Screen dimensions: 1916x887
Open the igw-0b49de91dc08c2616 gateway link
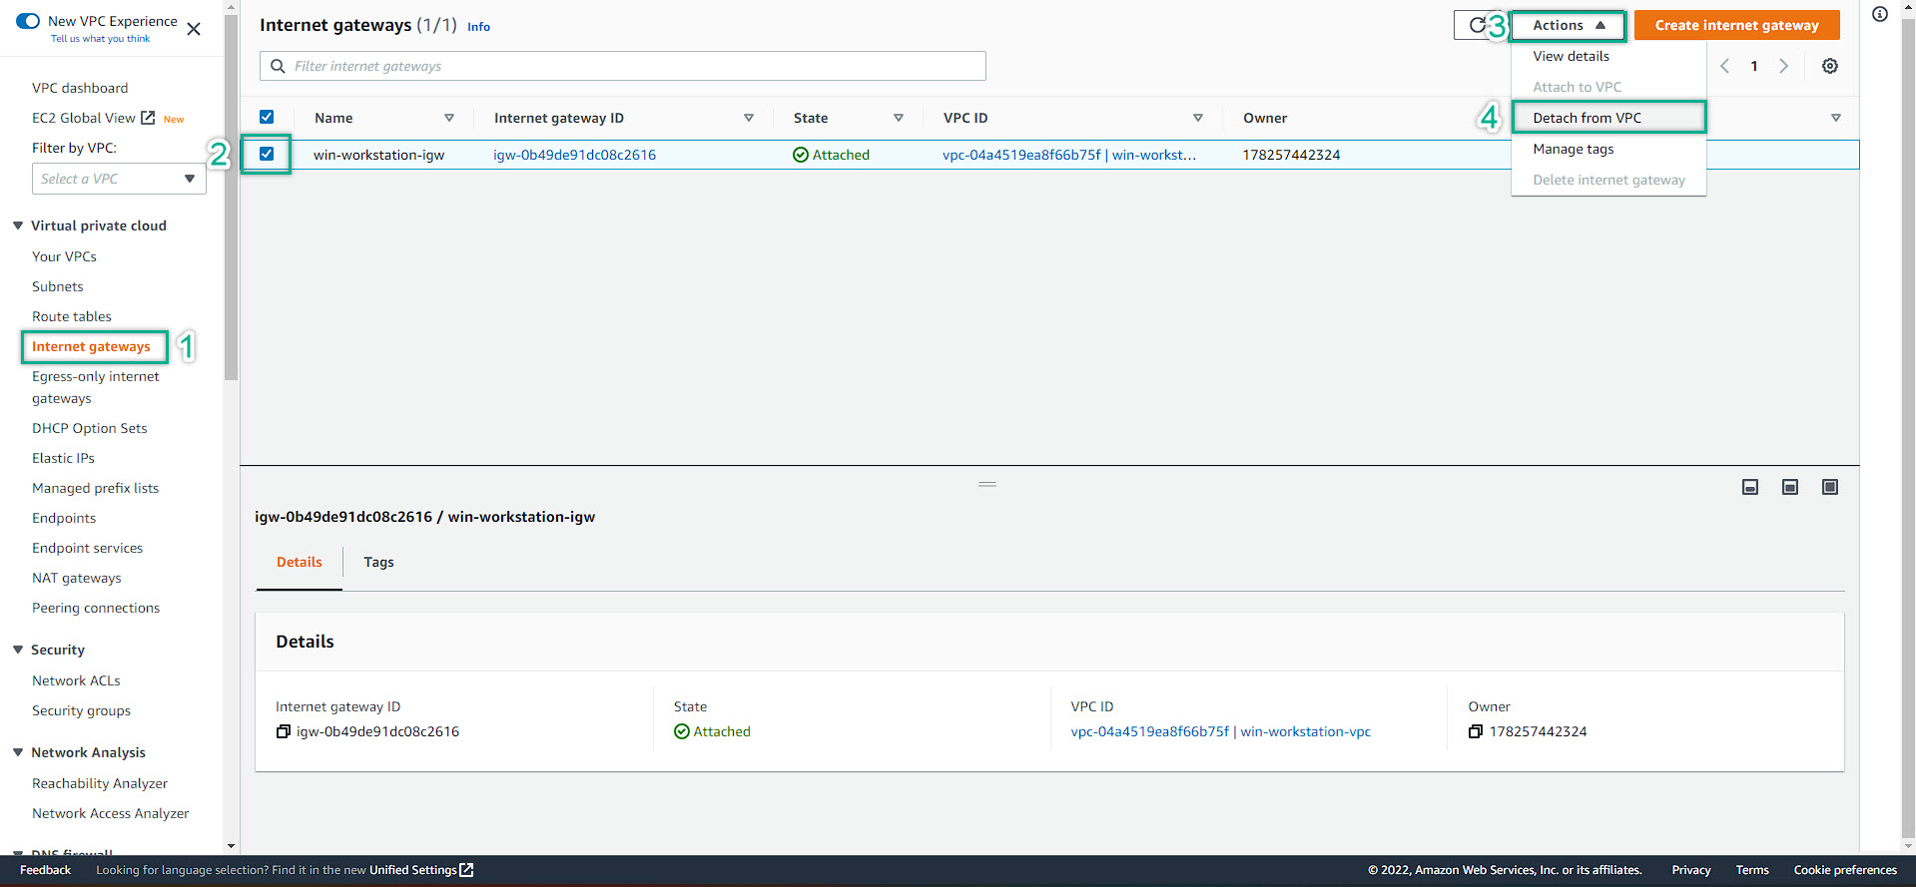click(574, 155)
